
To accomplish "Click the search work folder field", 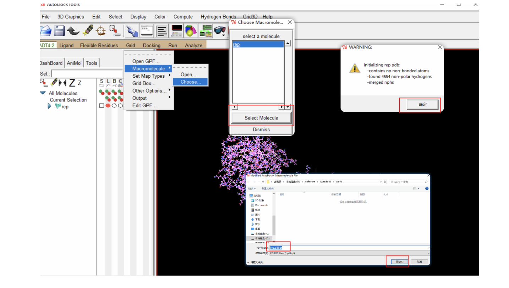I will pos(409,182).
